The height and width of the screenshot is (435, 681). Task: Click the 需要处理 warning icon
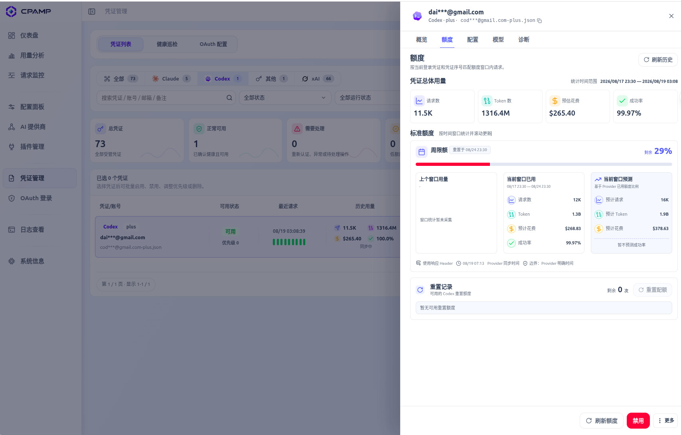(297, 129)
